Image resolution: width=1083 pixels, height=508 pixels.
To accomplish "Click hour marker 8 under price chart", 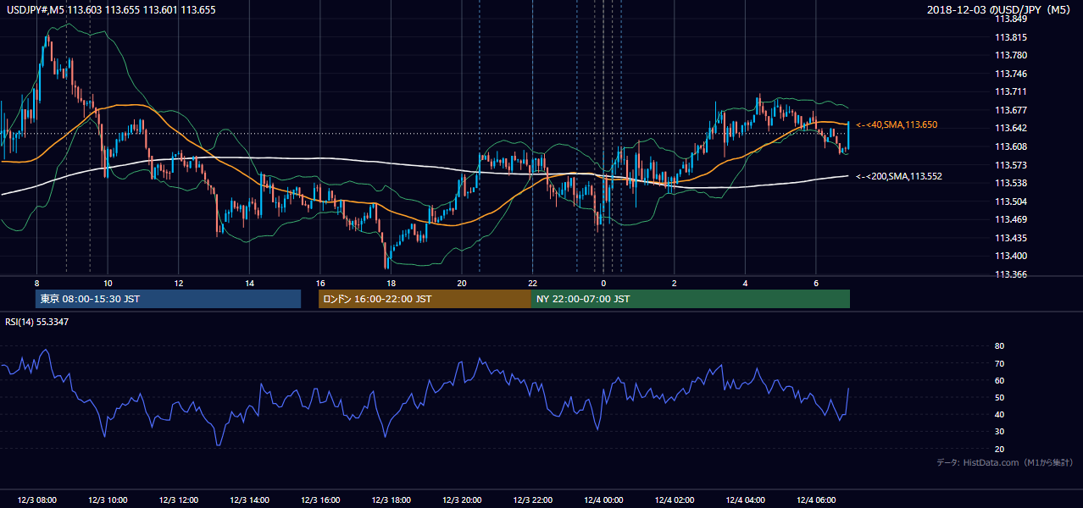I will click(x=36, y=283).
